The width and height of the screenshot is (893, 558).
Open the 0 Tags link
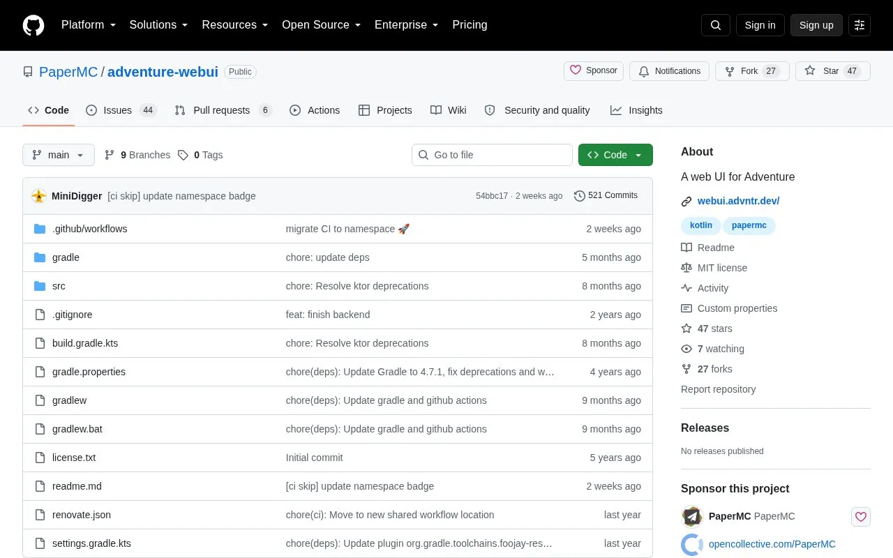tap(200, 155)
